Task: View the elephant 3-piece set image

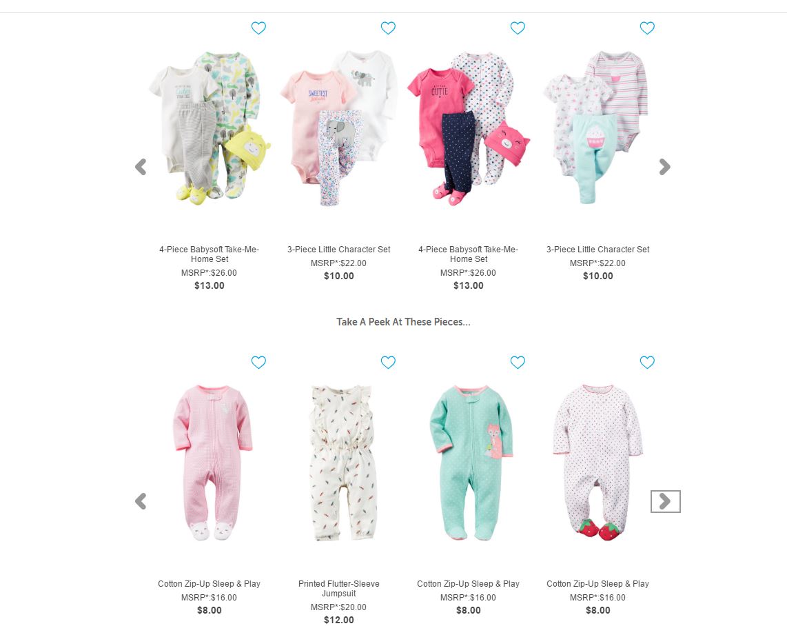Action: [339, 128]
